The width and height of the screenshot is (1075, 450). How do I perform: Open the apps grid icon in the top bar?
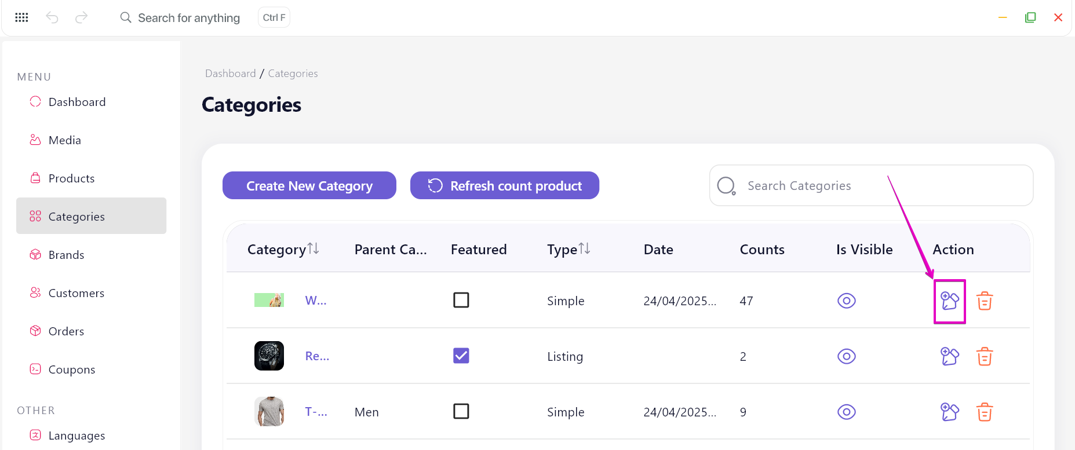pos(21,17)
